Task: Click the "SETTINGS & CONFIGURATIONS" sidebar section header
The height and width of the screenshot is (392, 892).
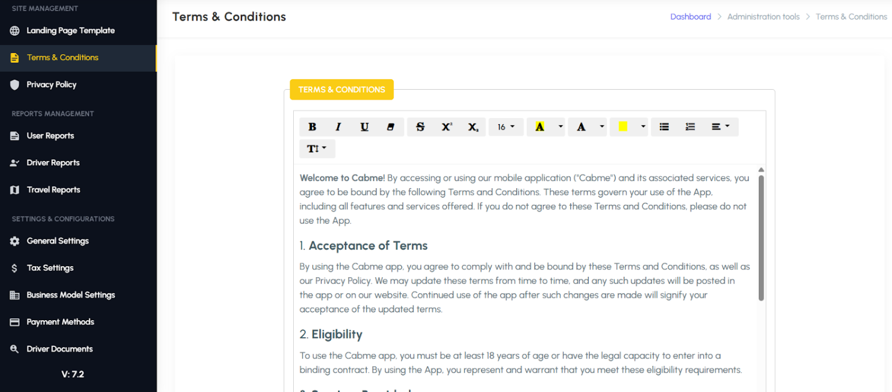Action: [x=63, y=219]
